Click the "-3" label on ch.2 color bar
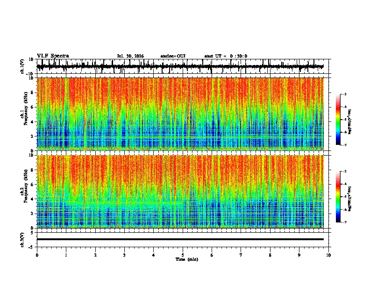This screenshot has height=286, width=370. click(345, 172)
